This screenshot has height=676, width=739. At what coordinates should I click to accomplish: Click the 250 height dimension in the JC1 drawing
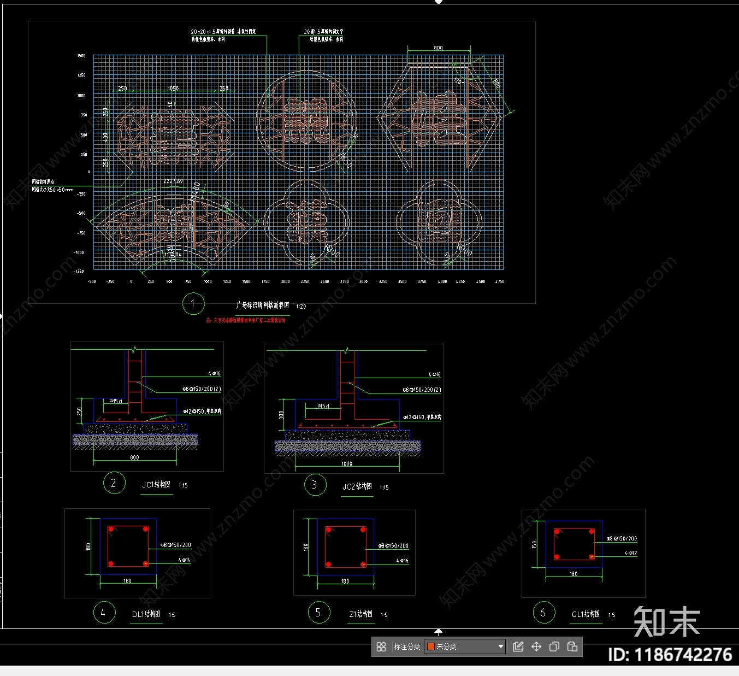click(80, 411)
